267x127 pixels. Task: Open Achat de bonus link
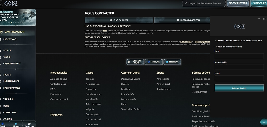click(93, 104)
